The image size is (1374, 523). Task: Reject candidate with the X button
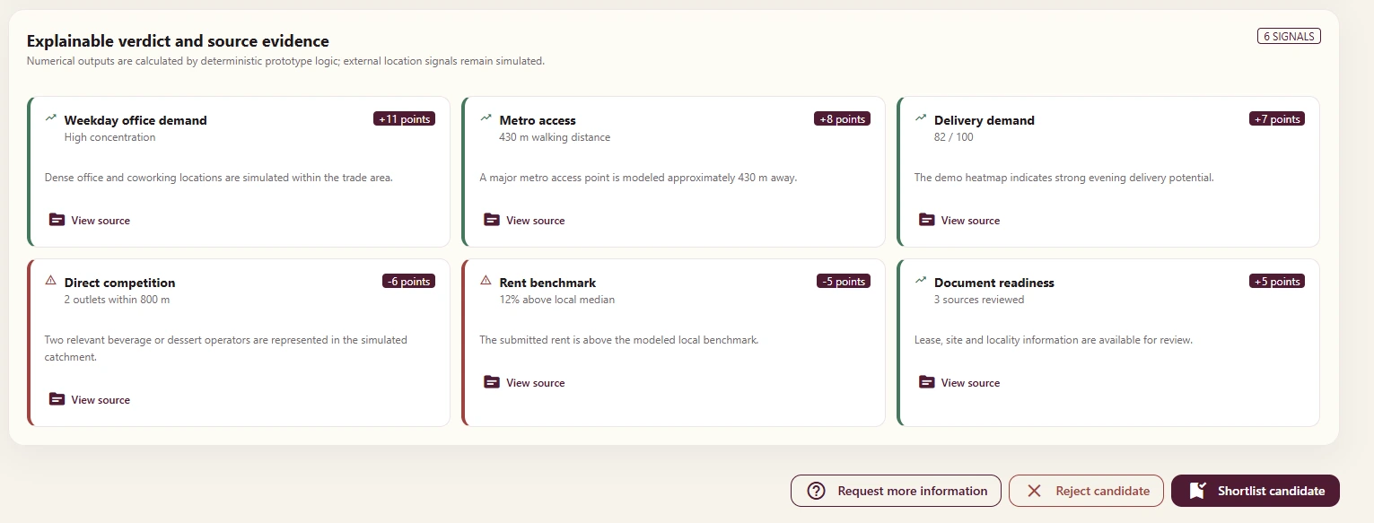pos(1086,491)
